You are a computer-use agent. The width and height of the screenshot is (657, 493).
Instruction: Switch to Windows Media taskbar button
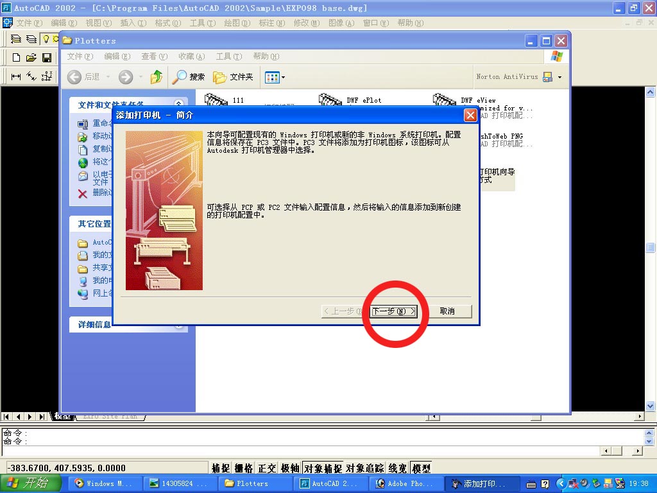click(x=105, y=484)
